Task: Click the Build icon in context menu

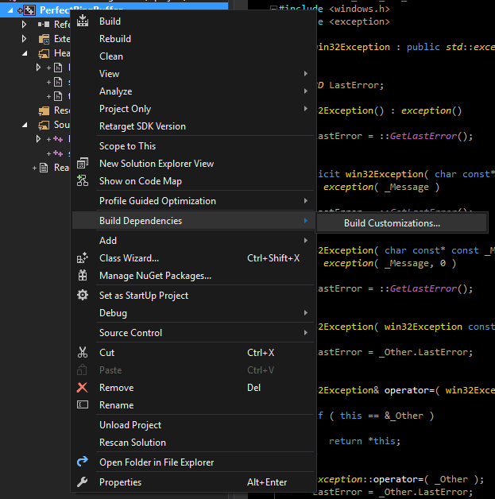Action: 83,21
